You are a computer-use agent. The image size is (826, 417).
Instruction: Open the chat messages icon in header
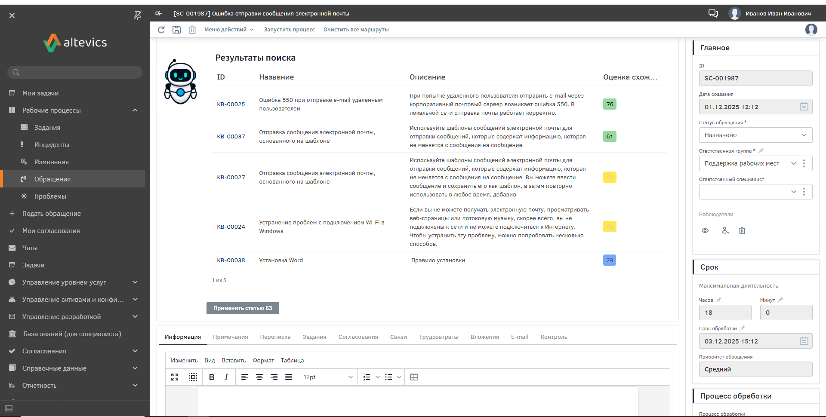713,13
